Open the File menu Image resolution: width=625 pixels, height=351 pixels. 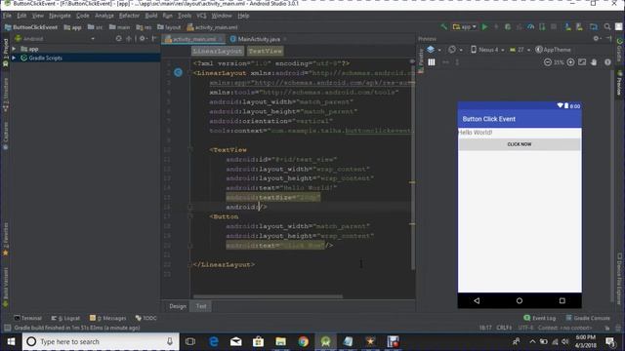coord(7,16)
